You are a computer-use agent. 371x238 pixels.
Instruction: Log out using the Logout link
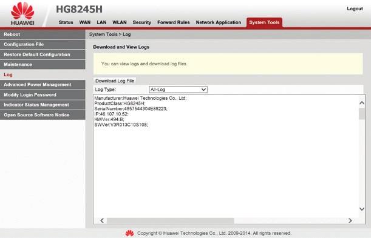(x=355, y=8)
